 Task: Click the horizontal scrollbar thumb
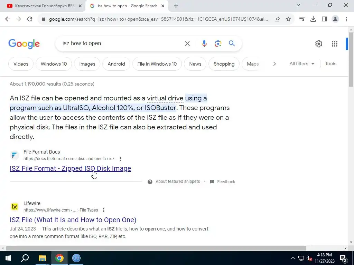pyautogui.click(x=156, y=248)
